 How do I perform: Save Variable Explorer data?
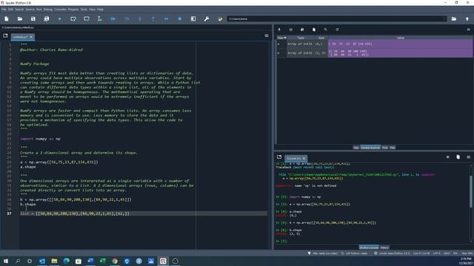point(290,30)
